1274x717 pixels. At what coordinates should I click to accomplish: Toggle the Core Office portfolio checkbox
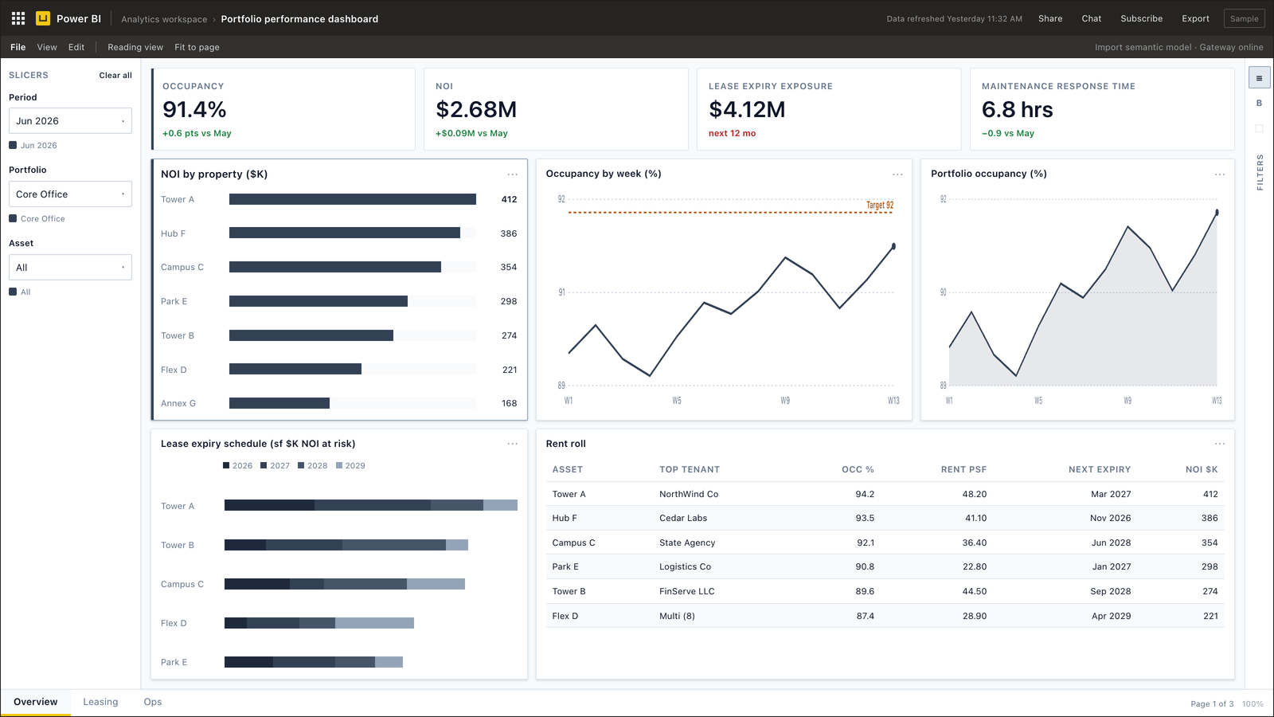13,218
